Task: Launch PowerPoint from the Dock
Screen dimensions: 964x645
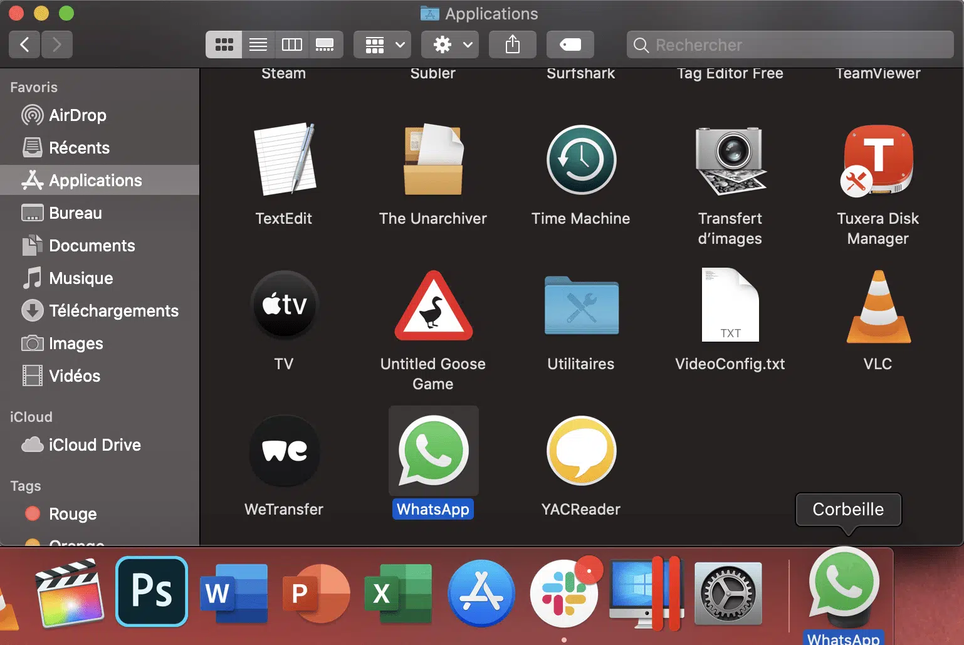Action: (317, 593)
